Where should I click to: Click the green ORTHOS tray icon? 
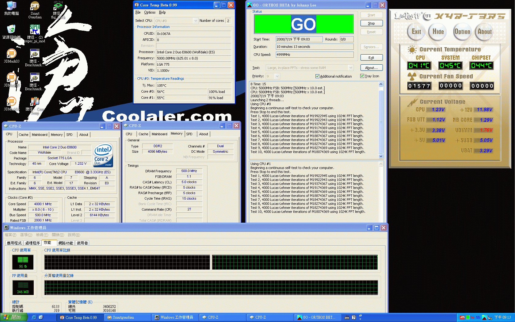tap(467, 317)
